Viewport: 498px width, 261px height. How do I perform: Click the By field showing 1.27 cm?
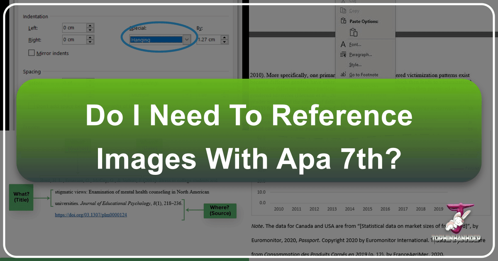[x=207, y=39]
